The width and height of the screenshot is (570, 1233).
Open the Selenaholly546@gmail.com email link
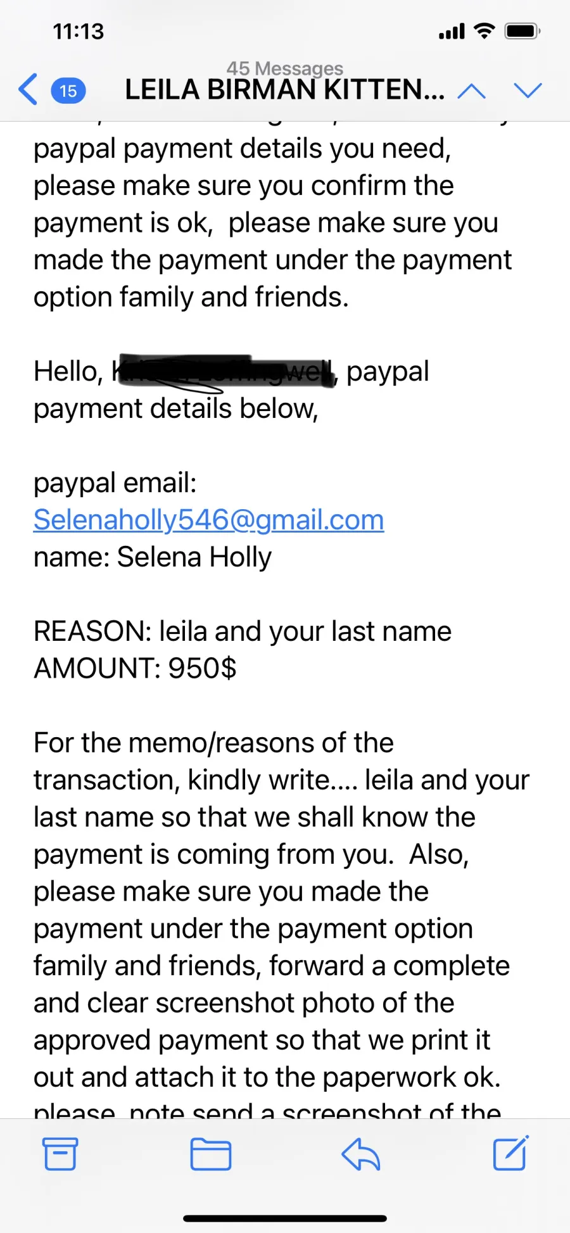208,520
